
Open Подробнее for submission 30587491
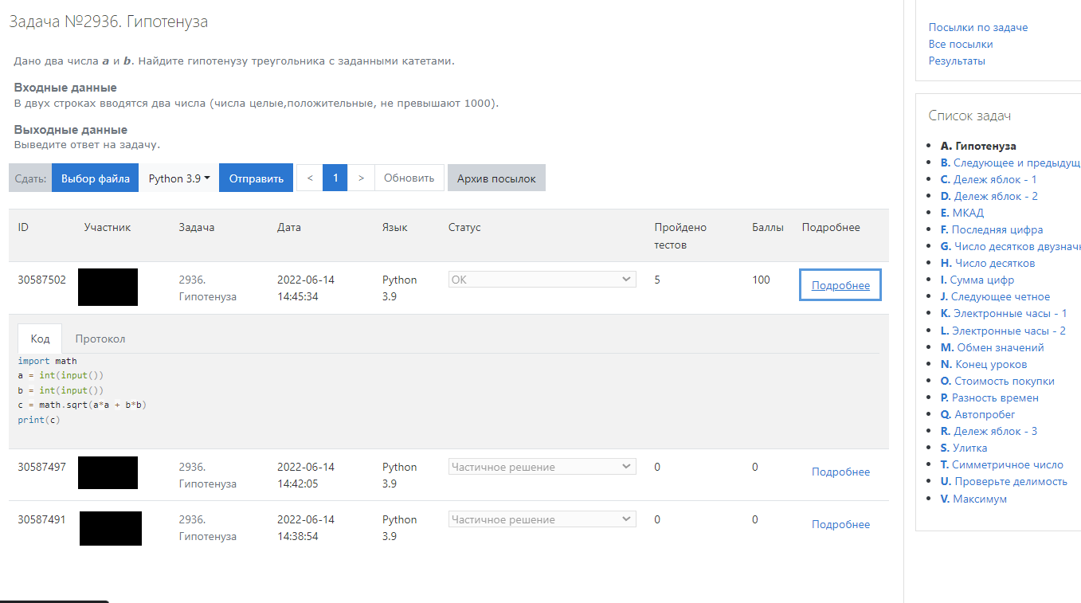(x=840, y=524)
